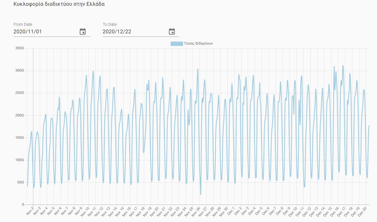The image size is (377, 222).
Task: Click the From Date label
Action: (23, 24)
